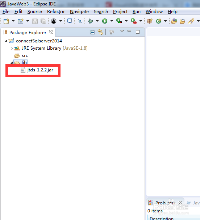The image size is (200, 220).
Task: Select JRE System Library [JavaSE-1.8]
Action: pos(55,48)
